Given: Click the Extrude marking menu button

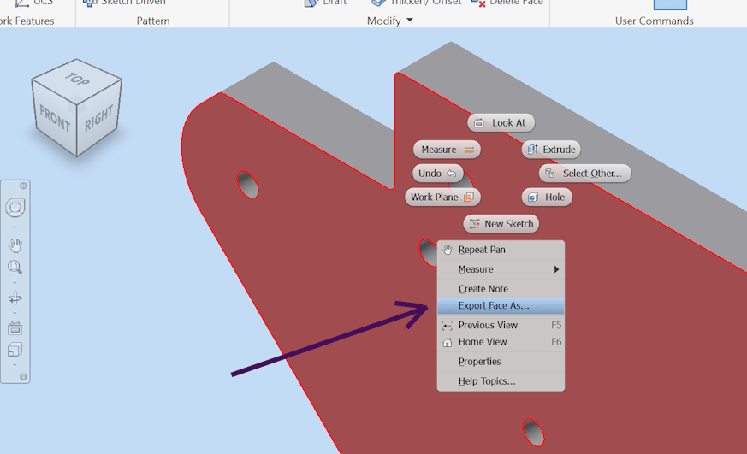Looking at the screenshot, I should point(551,150).
